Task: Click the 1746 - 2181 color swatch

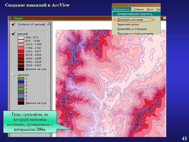Action: (x=21, y=48)
